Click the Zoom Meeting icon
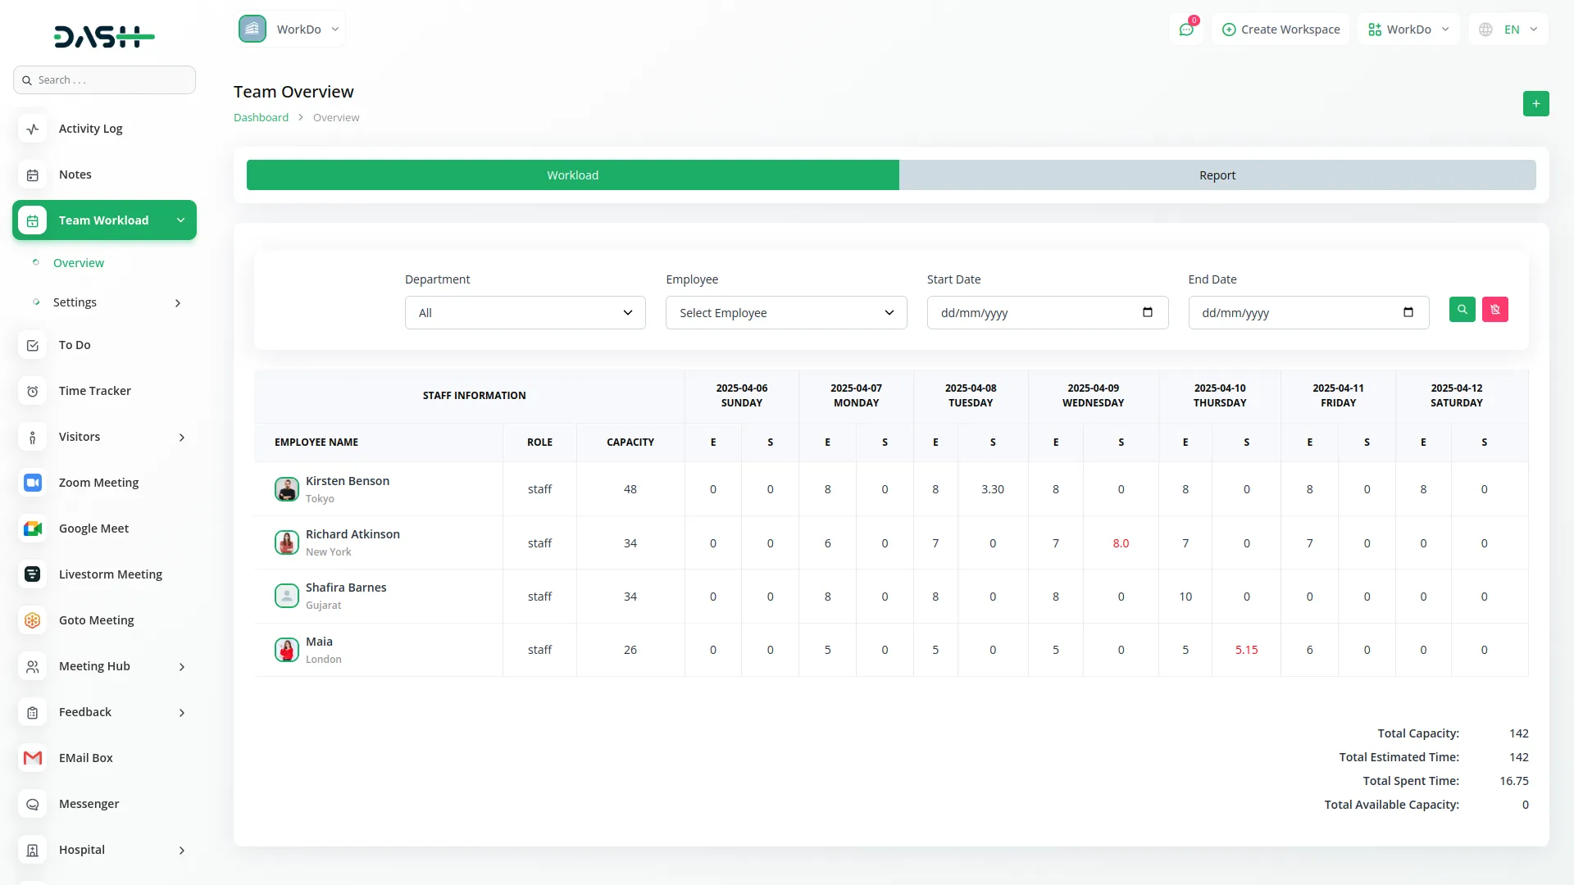1574x885 pixels. pyautogui.click(x=32, y=483)
